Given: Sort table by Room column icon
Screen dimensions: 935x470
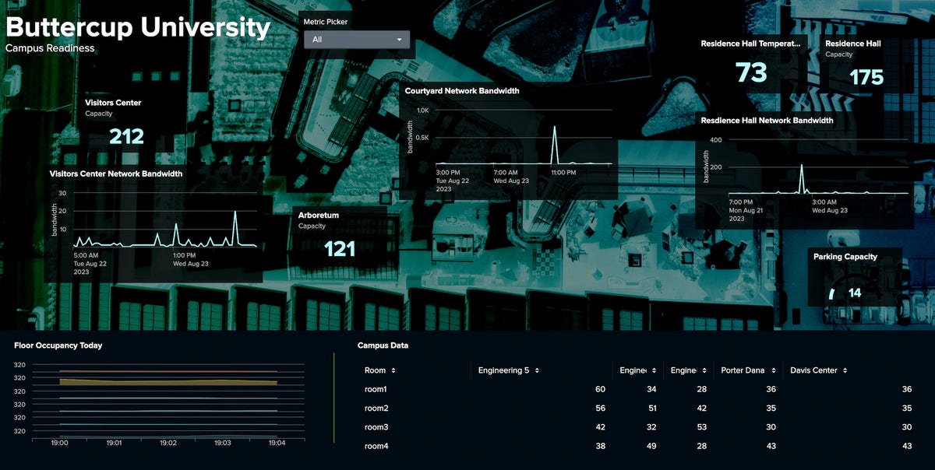Looking at the screenshot, I should click(393, 370).
